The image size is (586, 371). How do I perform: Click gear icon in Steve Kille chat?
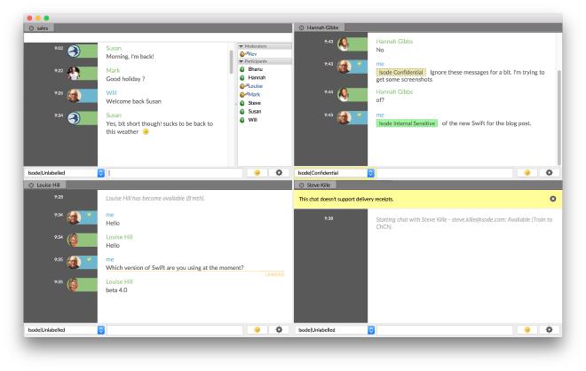coord(550,329)
